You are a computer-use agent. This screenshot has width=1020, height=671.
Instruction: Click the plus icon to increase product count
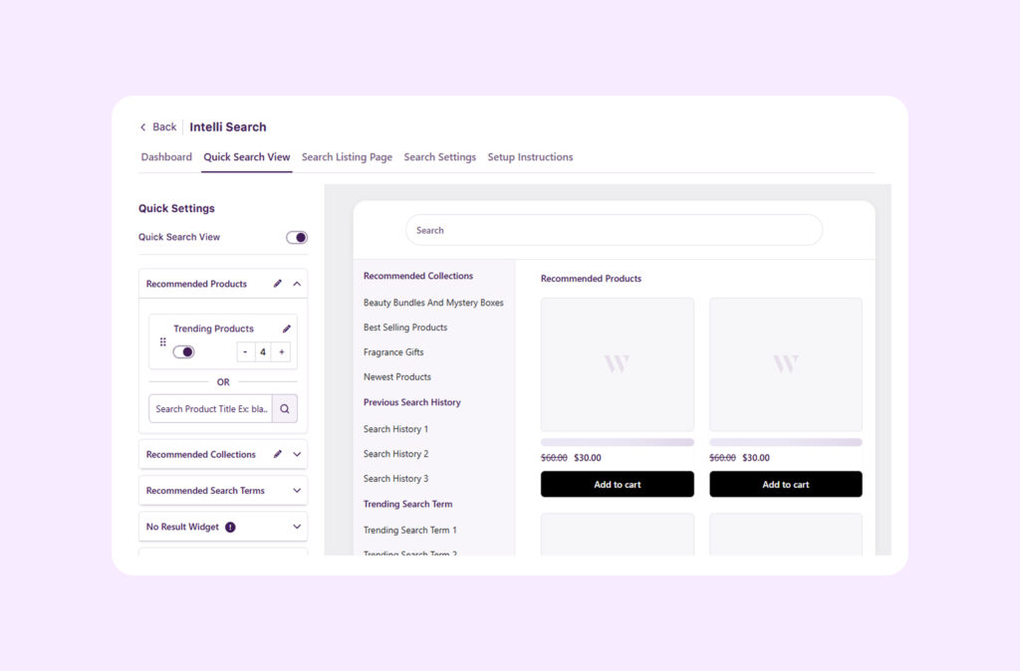(x=282, y=351)
